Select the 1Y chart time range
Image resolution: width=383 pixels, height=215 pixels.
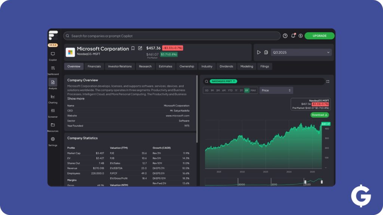pos(236,90)
